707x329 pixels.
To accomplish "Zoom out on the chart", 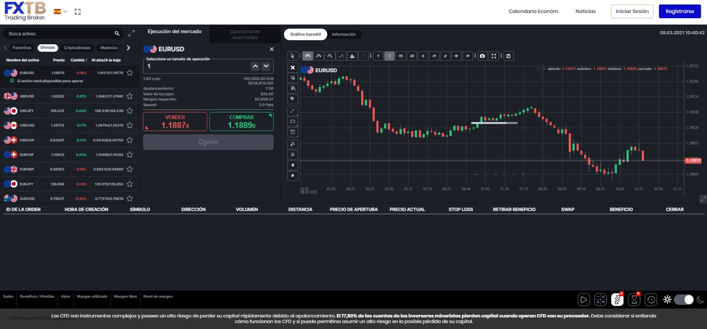I will pyautogui.click(x=292, y=155).
